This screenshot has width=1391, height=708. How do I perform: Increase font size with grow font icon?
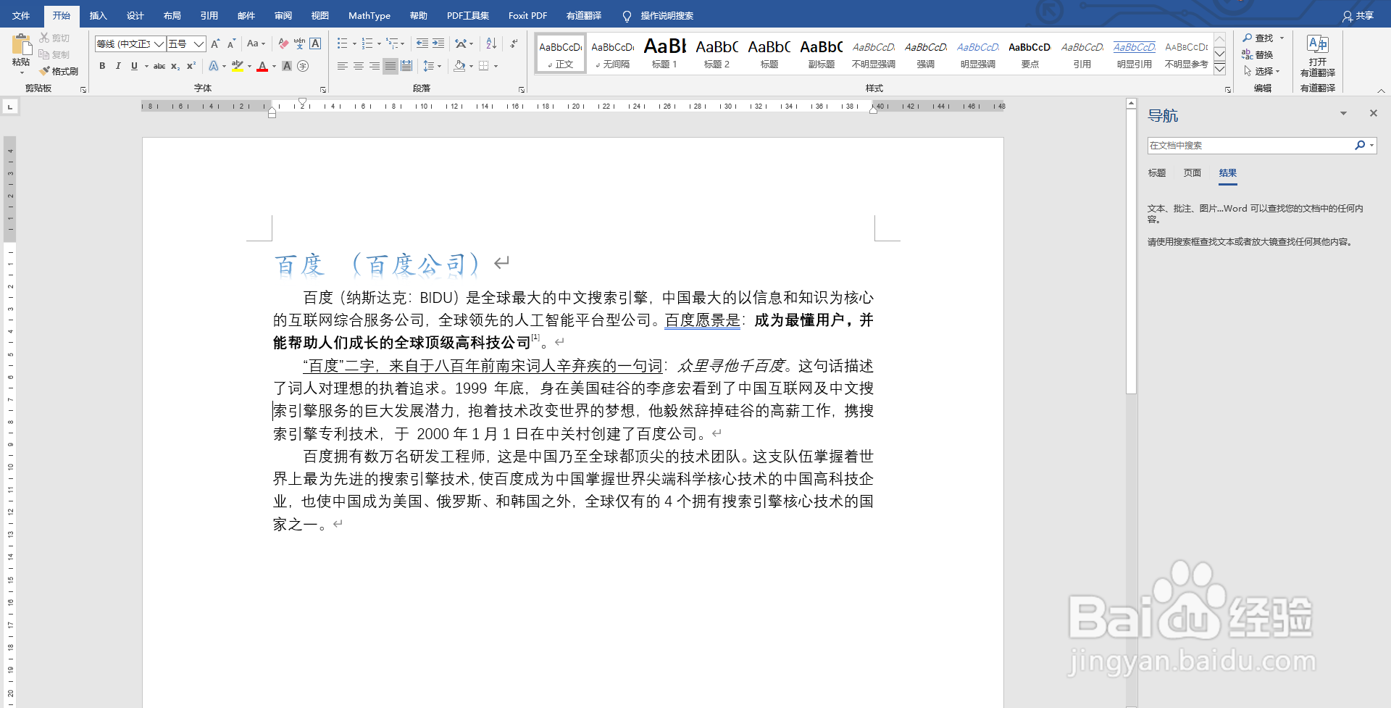coord(215,44)
